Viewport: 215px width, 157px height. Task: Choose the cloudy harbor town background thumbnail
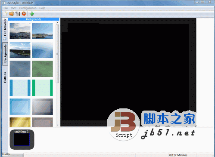20,31
